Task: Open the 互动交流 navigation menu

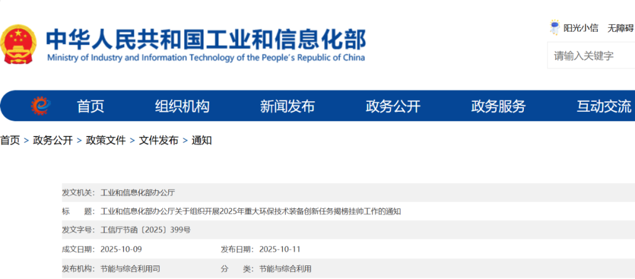Action: (604, 107)
